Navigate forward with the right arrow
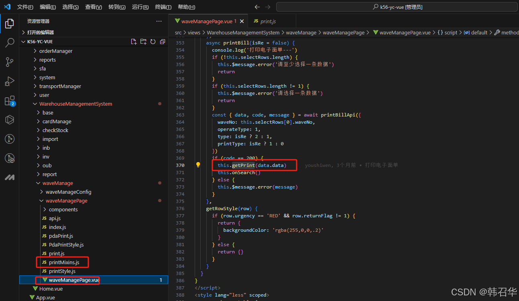Image resolution: width=519 pixels, height=301 pixels. 268,7
